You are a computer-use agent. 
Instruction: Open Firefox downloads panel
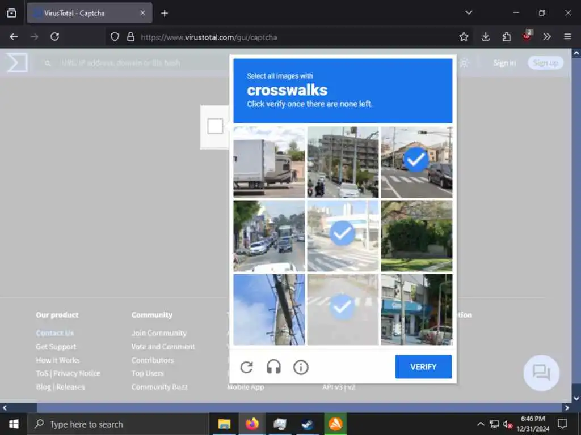click(x=486, y=37)
